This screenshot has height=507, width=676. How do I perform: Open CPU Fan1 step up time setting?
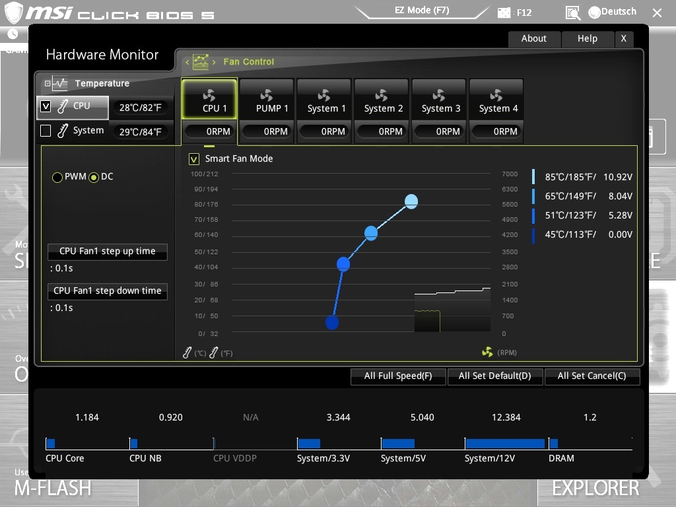pyautogui.click(x=107, y=252)
